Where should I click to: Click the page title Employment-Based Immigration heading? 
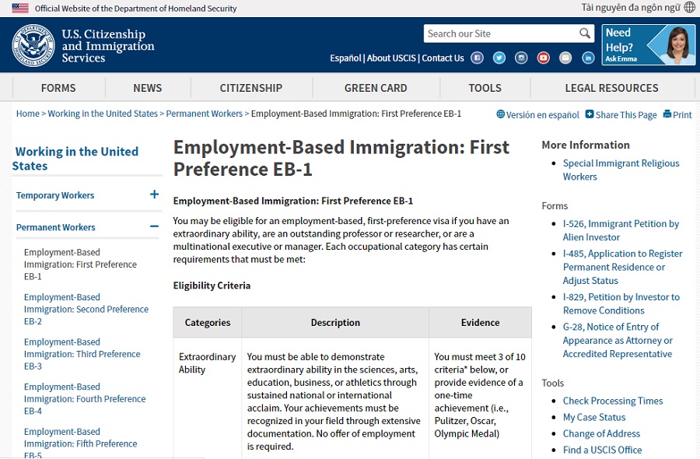pos(341,158)
